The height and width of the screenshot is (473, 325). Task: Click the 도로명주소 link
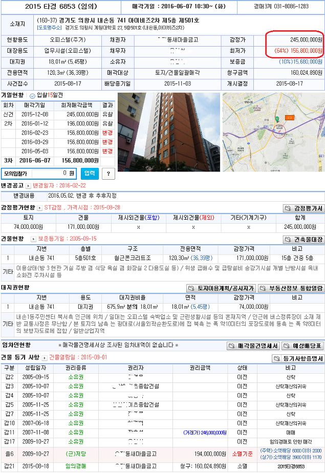pos(49,28)
